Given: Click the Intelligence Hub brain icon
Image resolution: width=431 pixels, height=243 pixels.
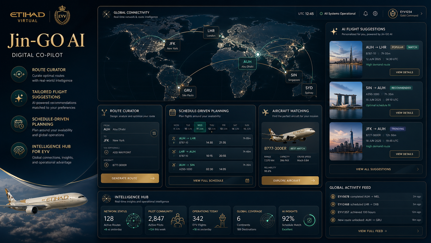Looking at the screenshot, I should tap(19, 150).
